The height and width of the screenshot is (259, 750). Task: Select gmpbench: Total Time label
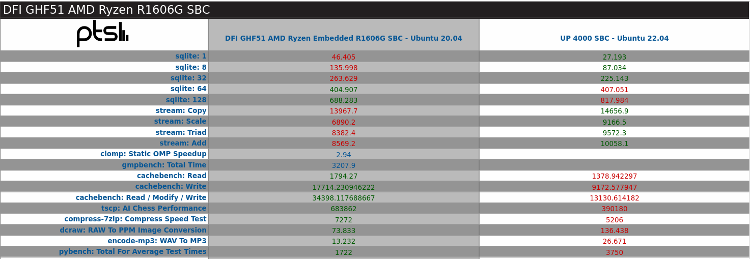[x=164, y=165]
